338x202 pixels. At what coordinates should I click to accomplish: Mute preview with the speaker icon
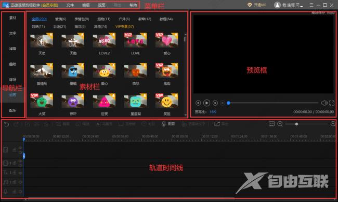[x=324, y=103]
